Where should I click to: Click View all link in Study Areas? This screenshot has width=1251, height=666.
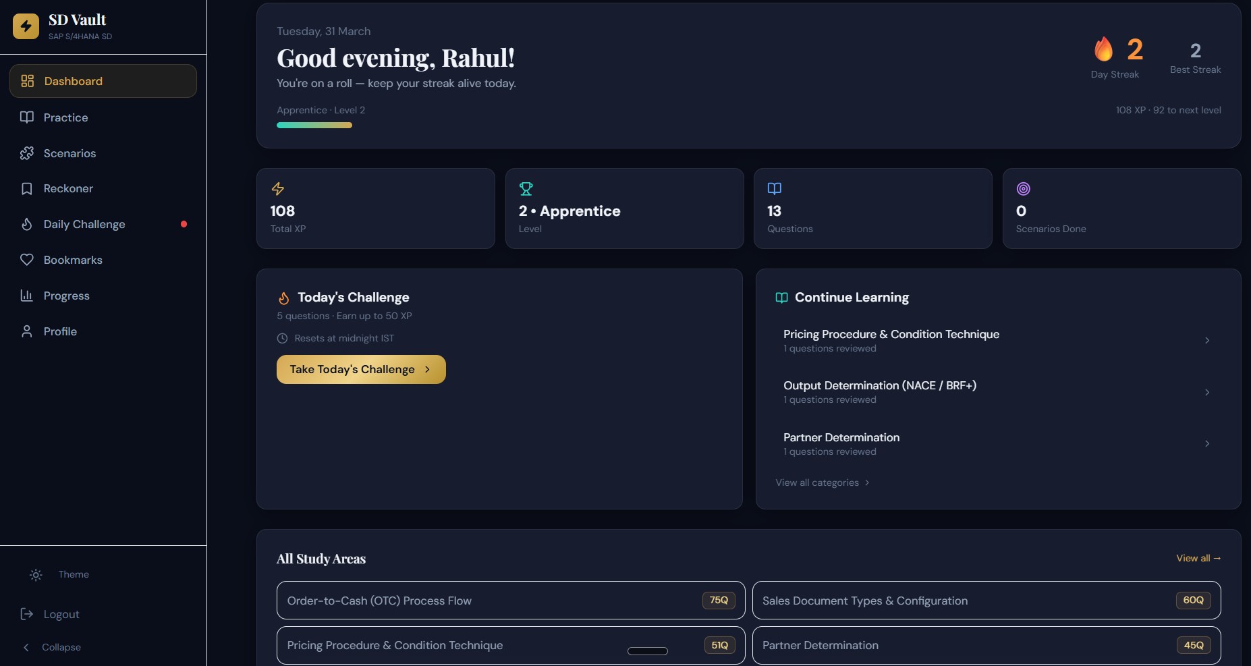[1198, 558]
